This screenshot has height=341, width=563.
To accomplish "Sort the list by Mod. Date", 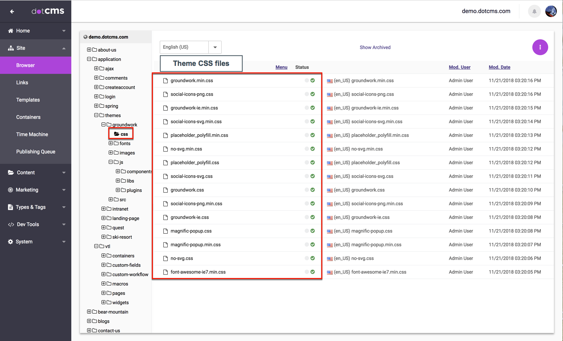I will [x=499, y=67].
